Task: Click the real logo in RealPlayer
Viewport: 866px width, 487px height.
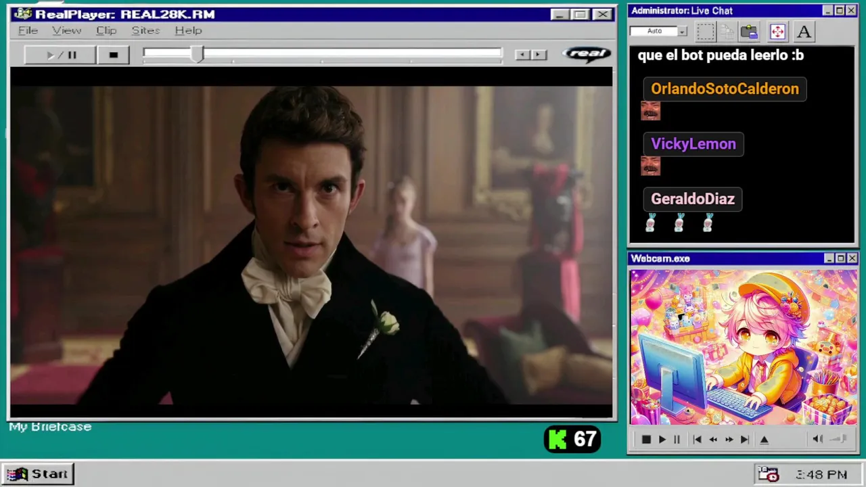Action: click(x=587, y=54)
